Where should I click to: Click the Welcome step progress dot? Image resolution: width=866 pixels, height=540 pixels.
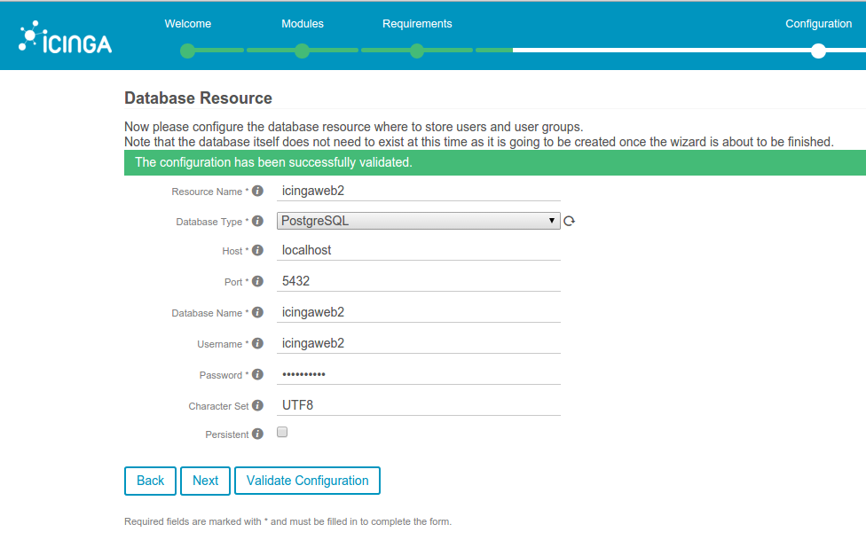(x=188, y=51)
